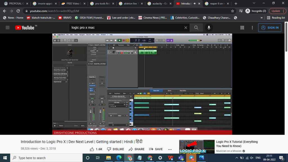Expand the Track inspector disclosure triangle
The height and width of the screenshot is (162, 288).
click(x=89, y=64)
